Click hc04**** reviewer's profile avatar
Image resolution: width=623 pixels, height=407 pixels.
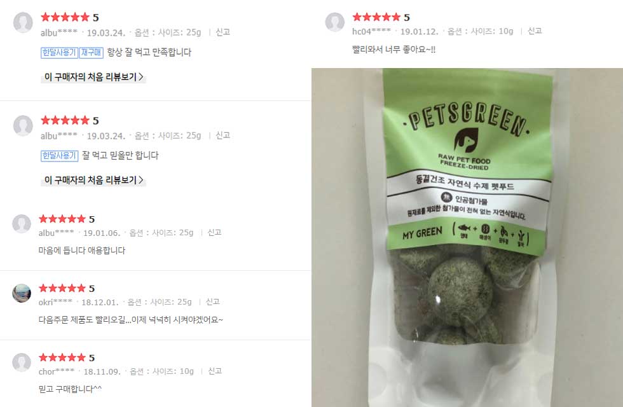click(x=335, y=22)
